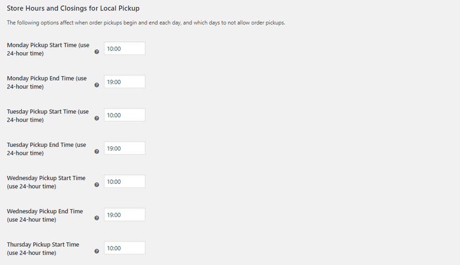Click help icon for Thursday Pickup Start Time
Image resolution: width=460 pixels, height=265 pixels.
point(97,251)
